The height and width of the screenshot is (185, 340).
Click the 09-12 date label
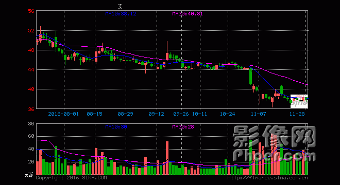pos(156,114)
